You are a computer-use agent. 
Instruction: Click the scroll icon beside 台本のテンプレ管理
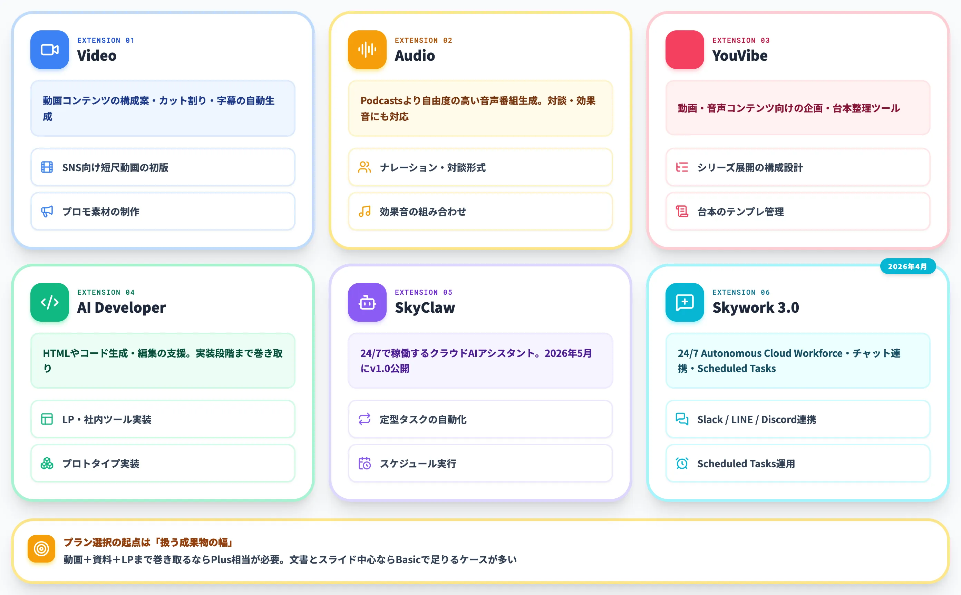pyautogui.click(x=682, y=211)
